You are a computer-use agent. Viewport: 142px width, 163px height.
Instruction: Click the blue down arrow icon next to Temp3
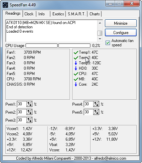pos(76,63)
